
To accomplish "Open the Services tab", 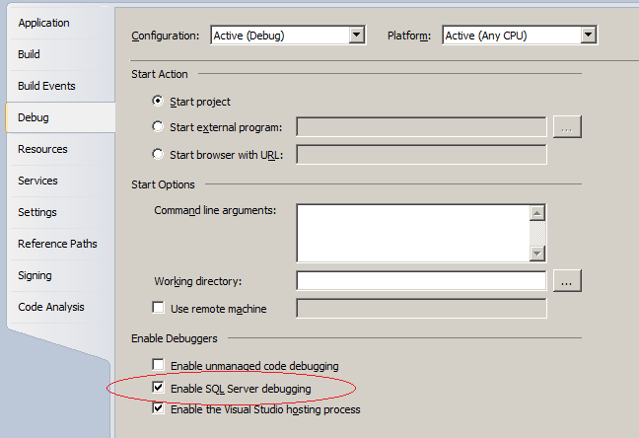I will (x=37, y=181).
